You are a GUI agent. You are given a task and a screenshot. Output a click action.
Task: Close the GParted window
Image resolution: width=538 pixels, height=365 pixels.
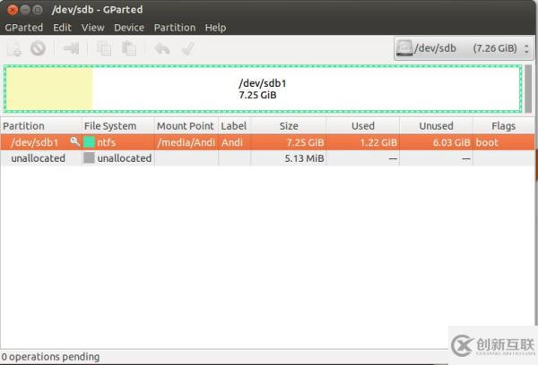click(10, 9)
